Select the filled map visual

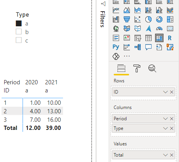(x=127, y=29)
